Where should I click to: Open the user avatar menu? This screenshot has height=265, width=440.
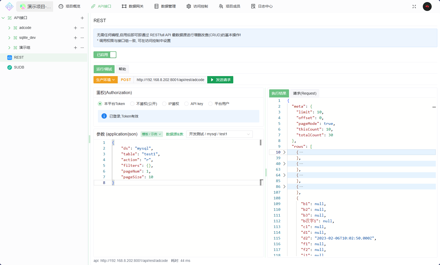427,7
